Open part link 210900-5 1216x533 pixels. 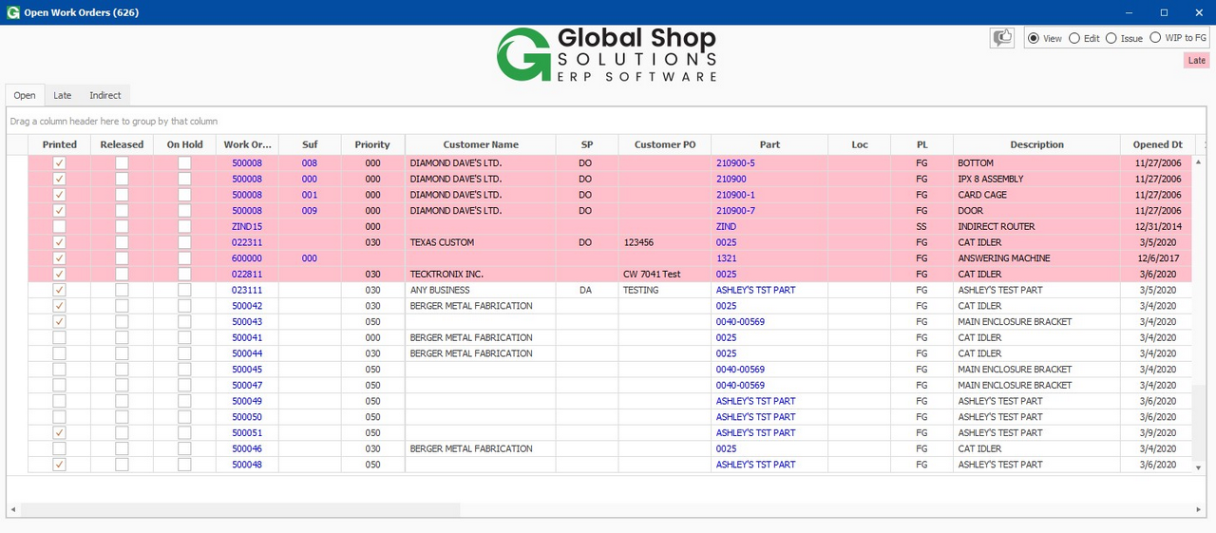click(x=735, y=163)
